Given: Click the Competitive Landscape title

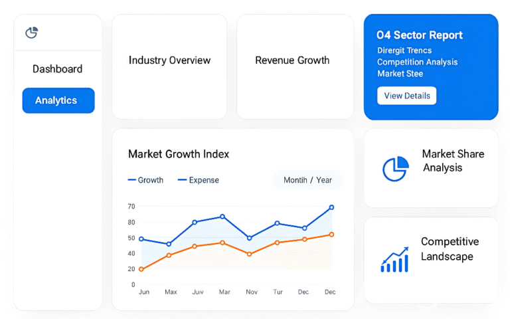Looking at the screenshot, I should [450, 249].
